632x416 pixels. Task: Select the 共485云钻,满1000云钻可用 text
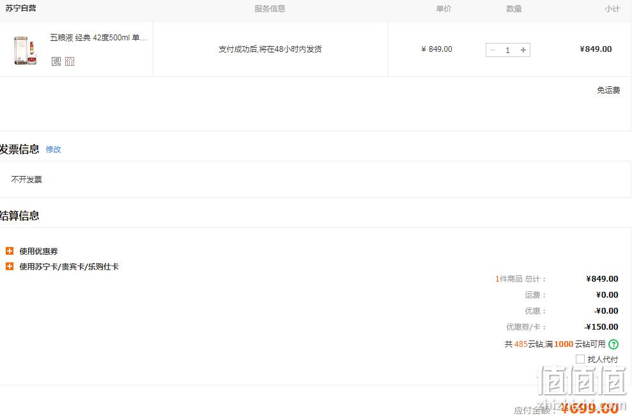pos(555,344)
